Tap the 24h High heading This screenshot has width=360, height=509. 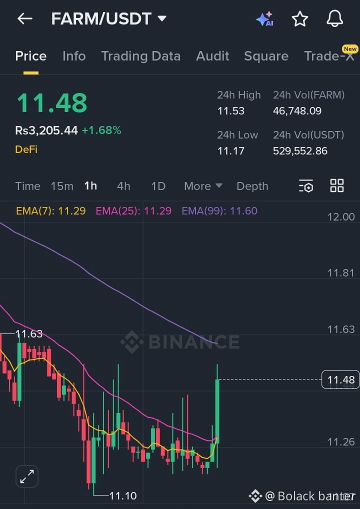point(239,95)
